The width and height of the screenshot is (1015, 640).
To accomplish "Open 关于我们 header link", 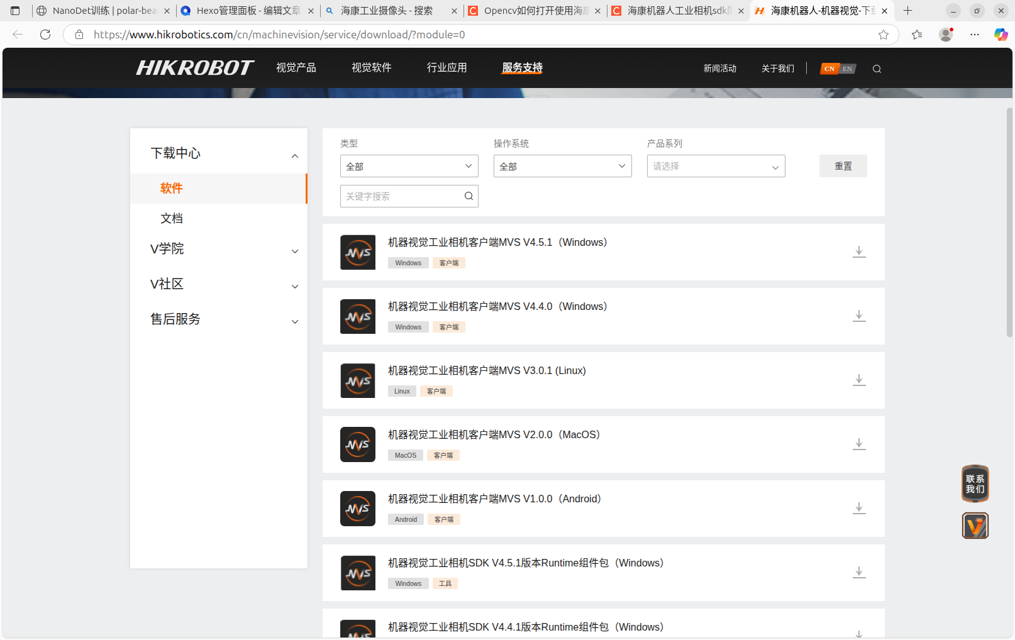I will click(x=778, y=69).
